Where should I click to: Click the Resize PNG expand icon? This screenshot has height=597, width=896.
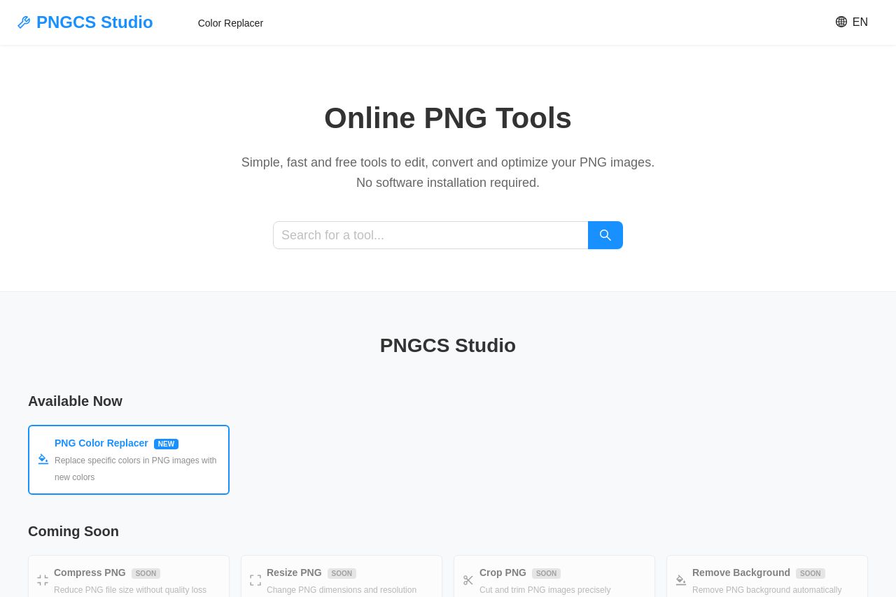255,580
